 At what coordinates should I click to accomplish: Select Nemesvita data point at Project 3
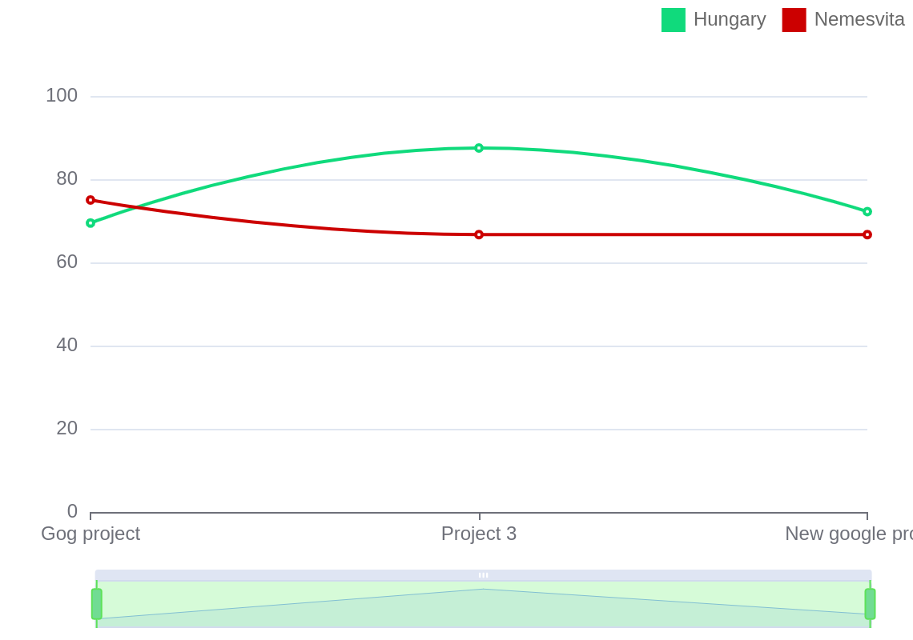coord(479,234)
